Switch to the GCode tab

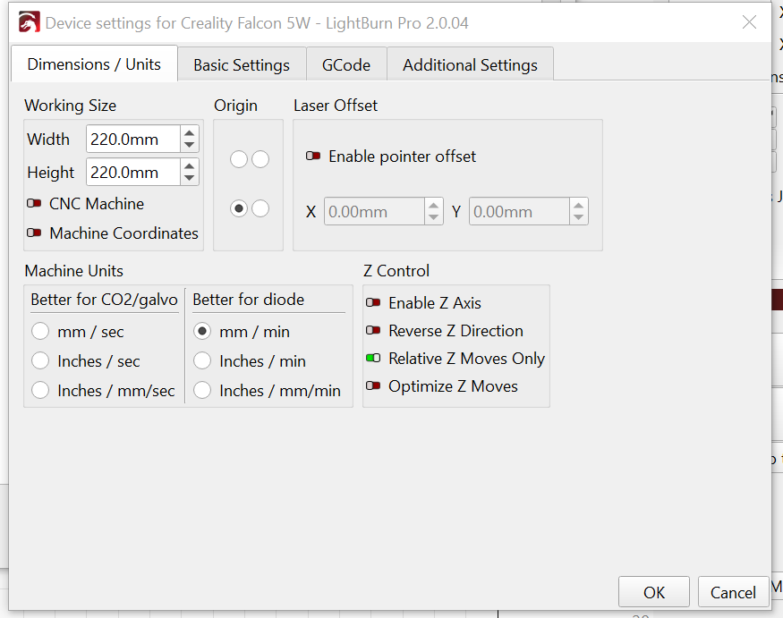pos(346,65)
